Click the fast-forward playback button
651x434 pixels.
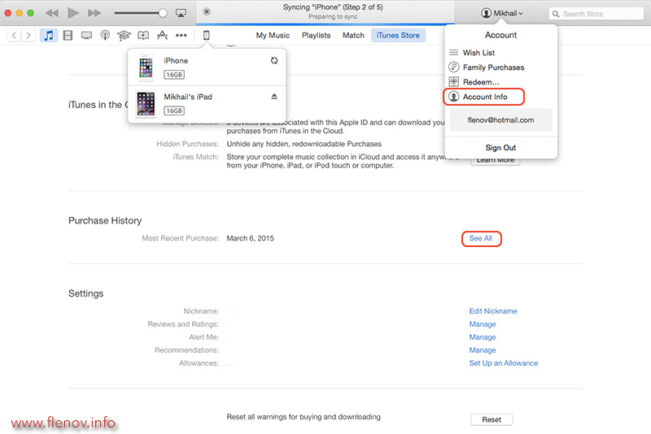94,13
